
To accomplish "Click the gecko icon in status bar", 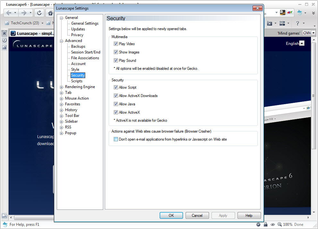I will [5, 224].
